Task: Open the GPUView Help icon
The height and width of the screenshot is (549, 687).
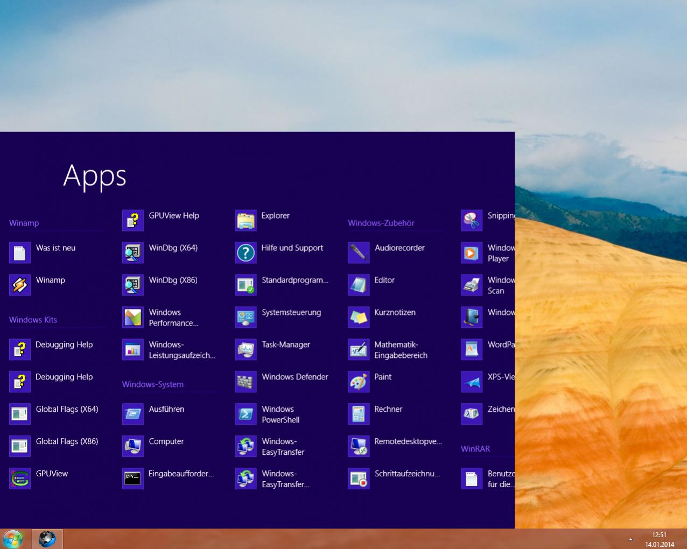Action: [x=133, y=220]
